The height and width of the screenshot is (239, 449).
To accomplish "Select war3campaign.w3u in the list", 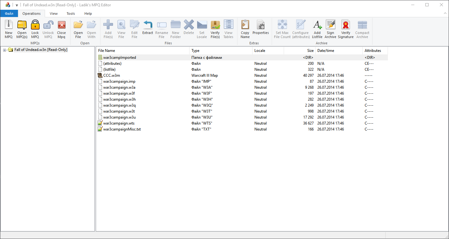I will tap(242, 117).
